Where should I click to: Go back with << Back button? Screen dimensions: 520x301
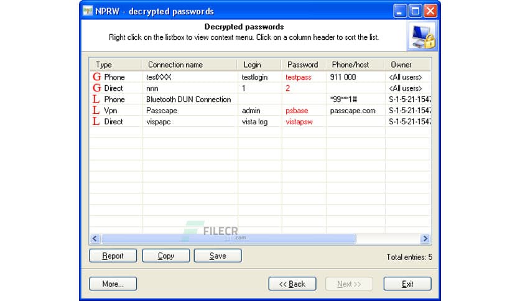coord(292,284)
